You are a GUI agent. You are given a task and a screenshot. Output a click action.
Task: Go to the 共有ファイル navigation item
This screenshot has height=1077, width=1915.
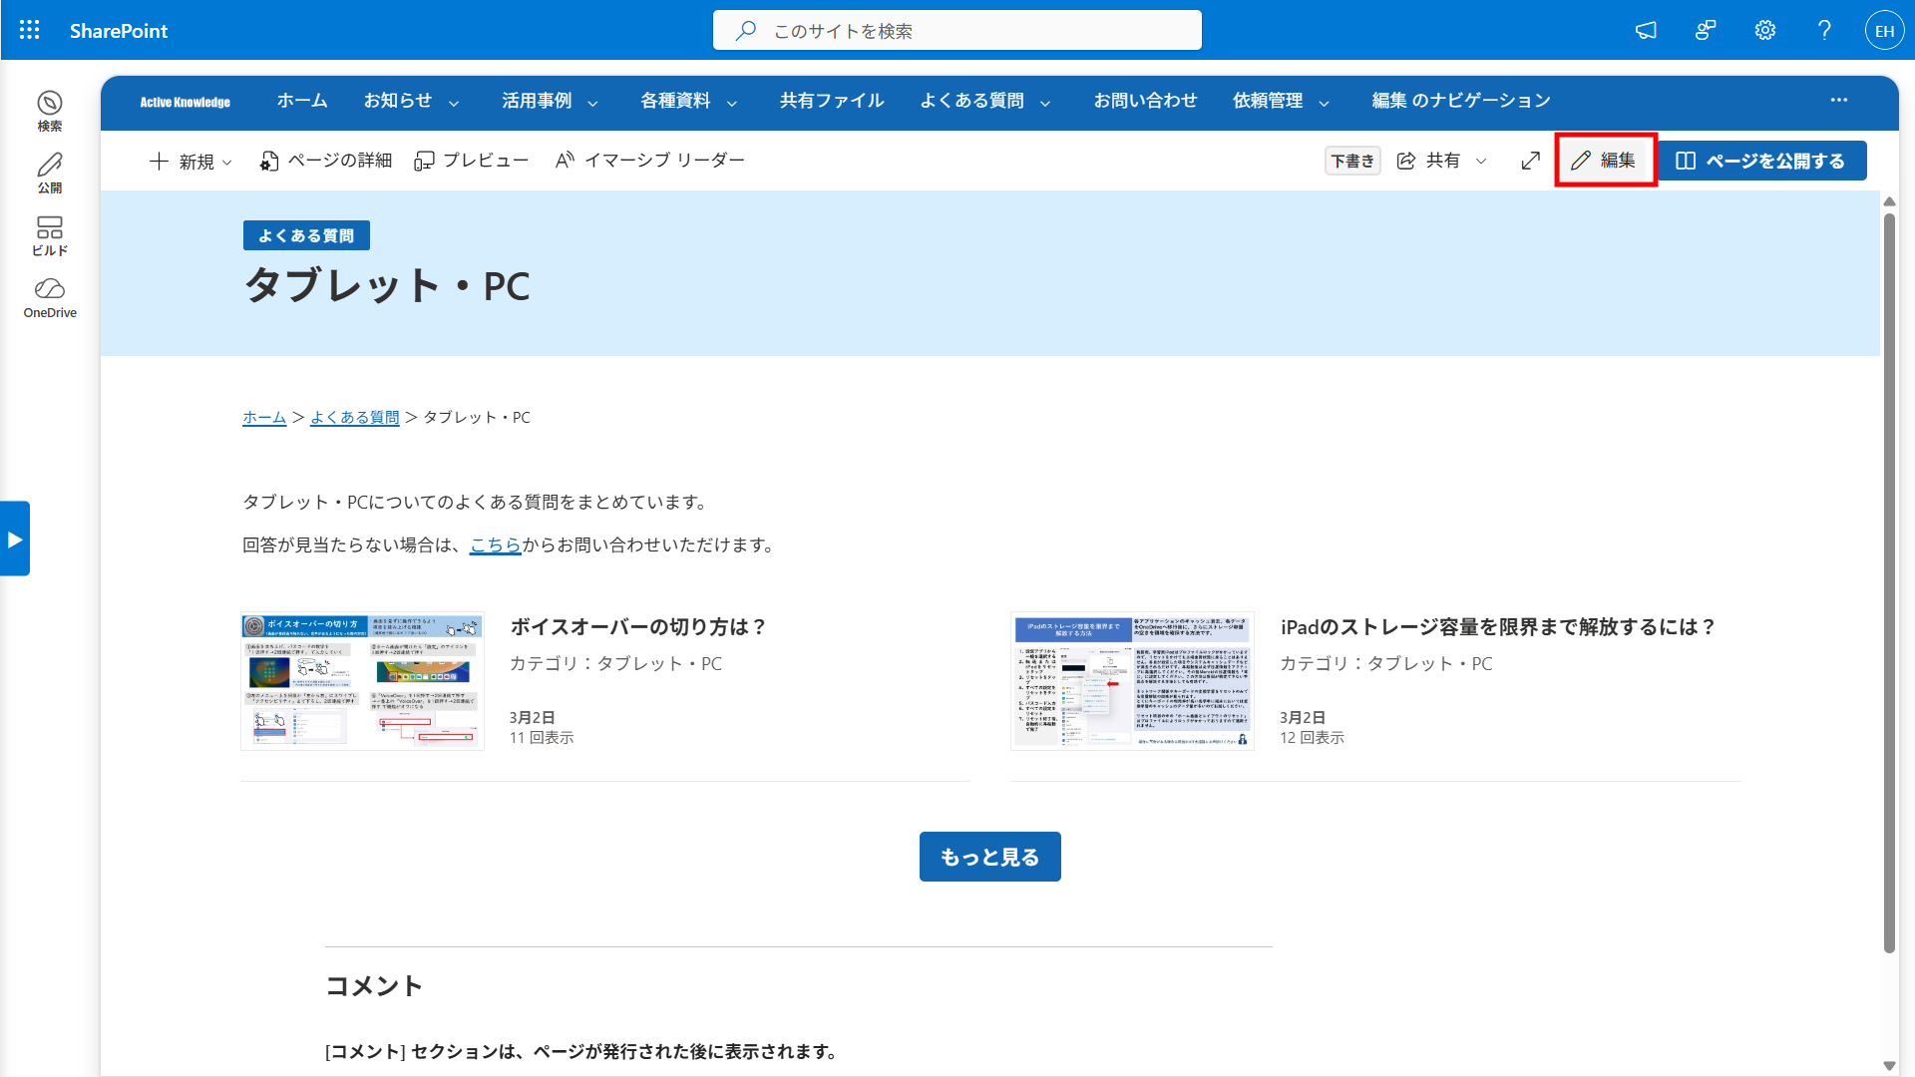[832, 101]
